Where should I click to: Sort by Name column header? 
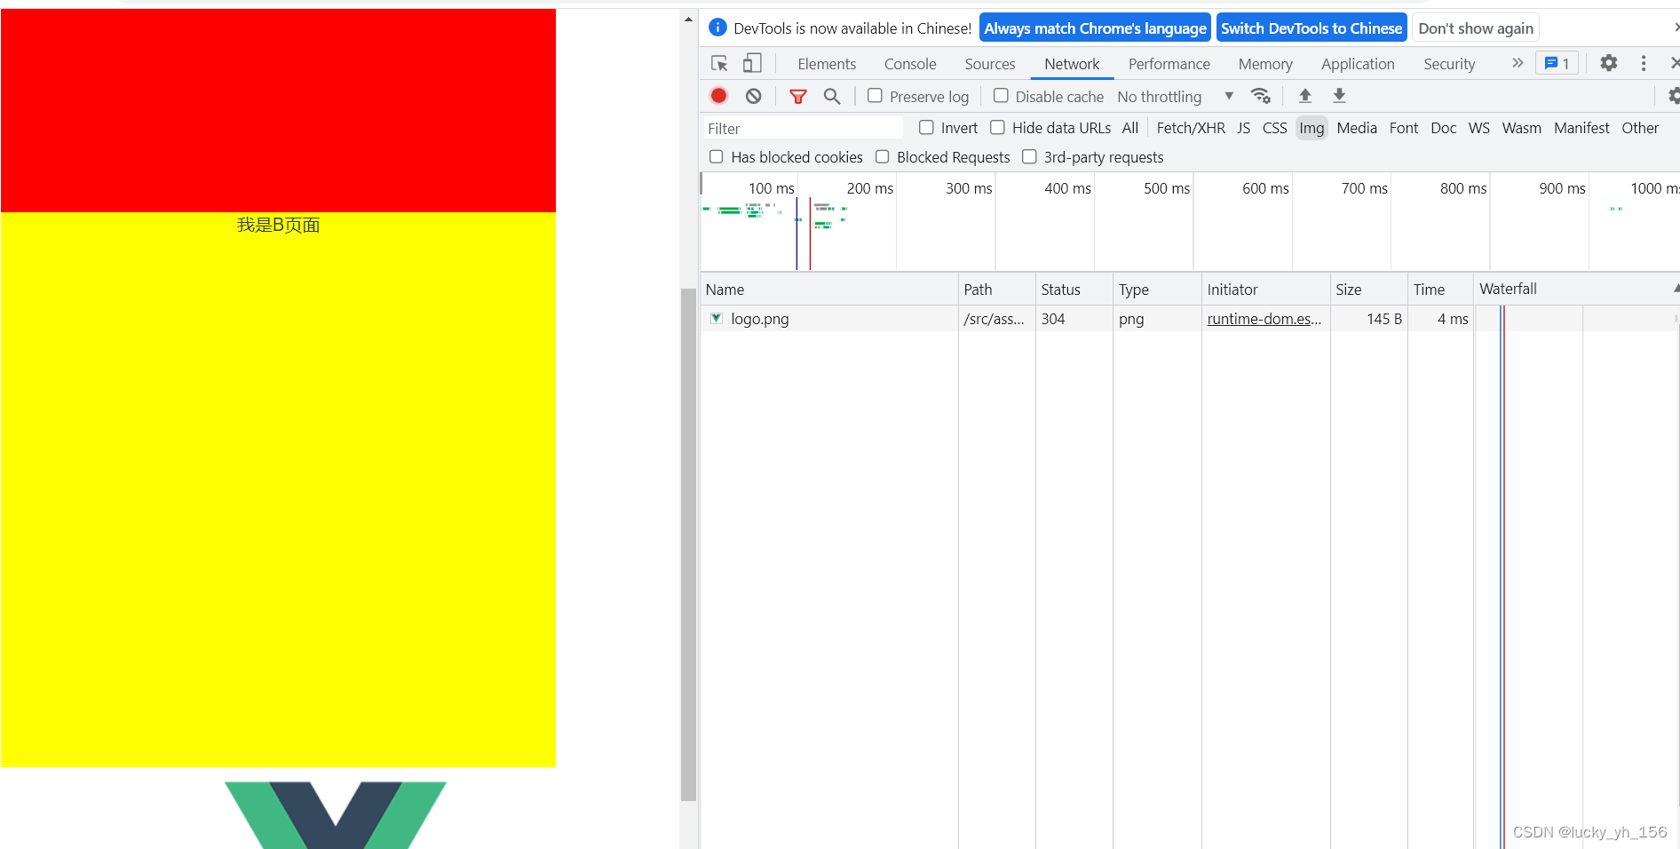(x=828, y=290)
